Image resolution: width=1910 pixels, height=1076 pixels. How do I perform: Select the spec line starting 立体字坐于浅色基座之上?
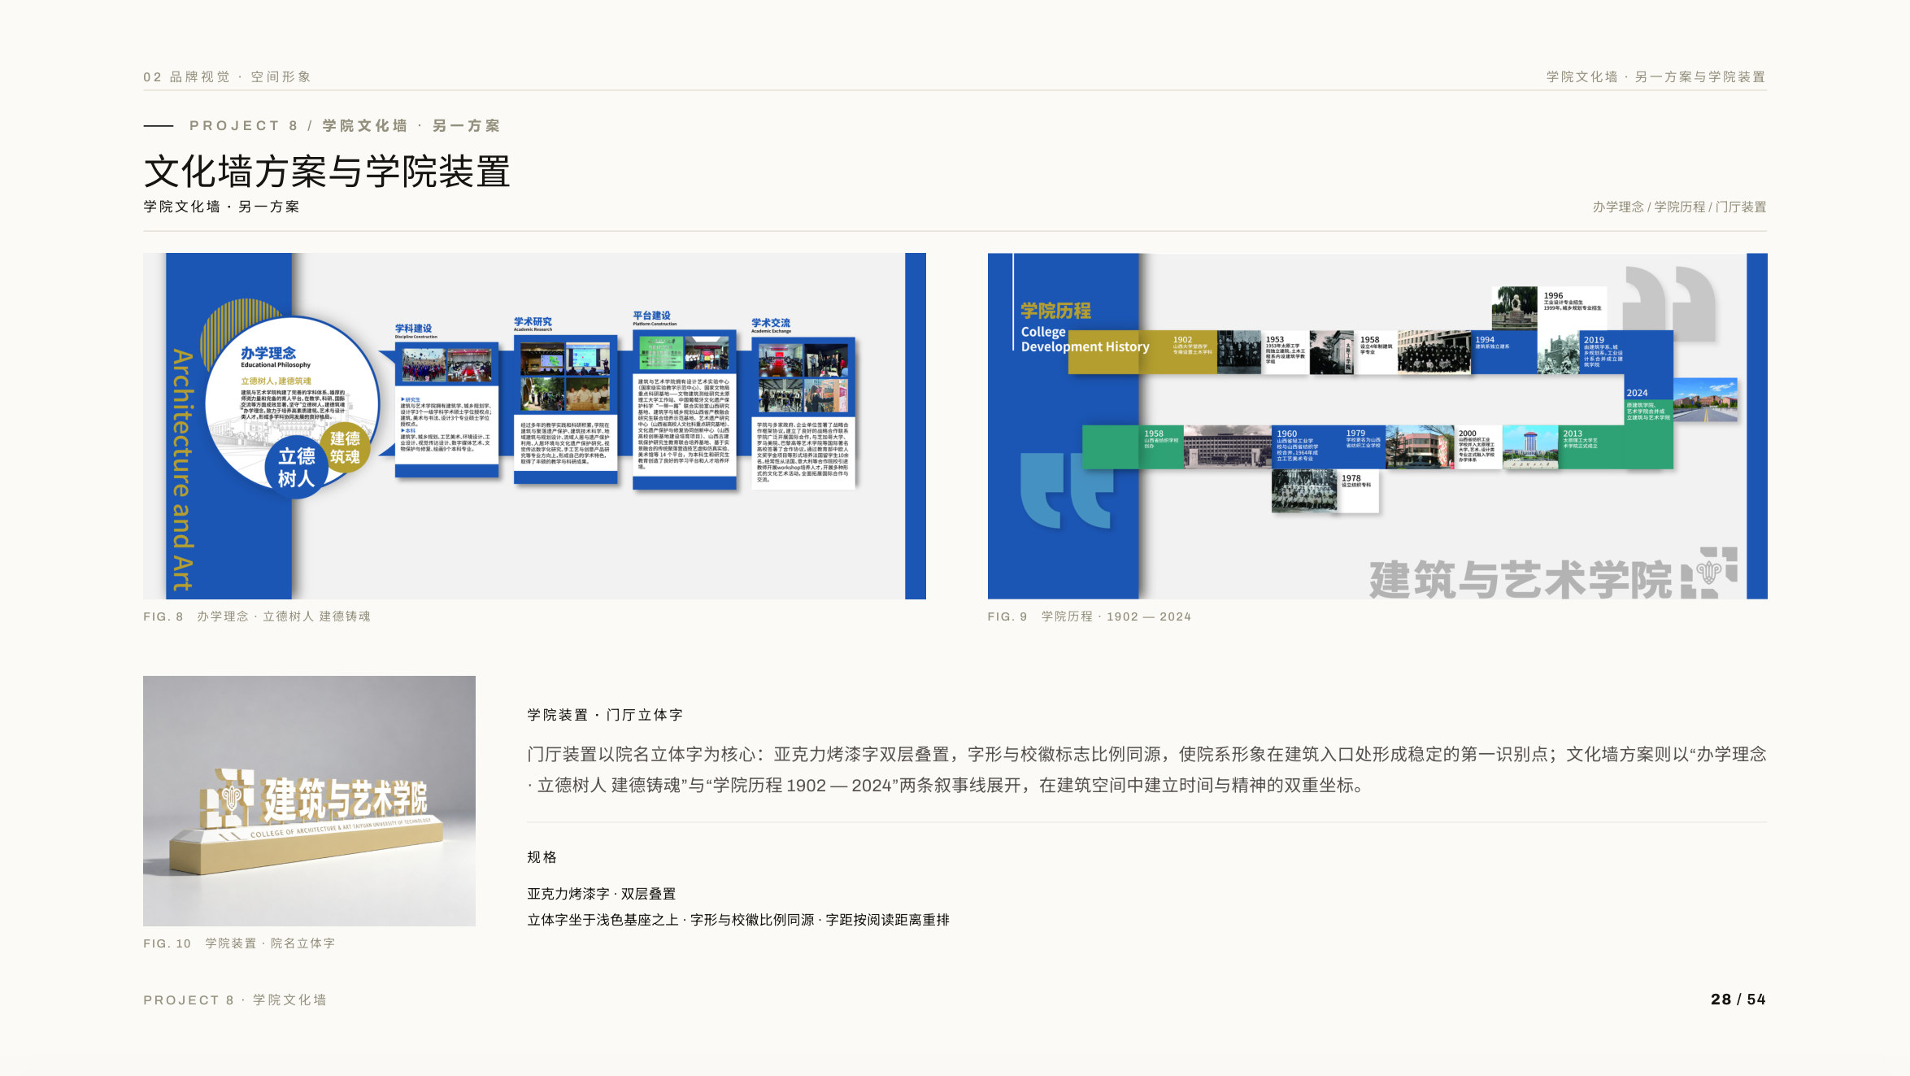click(x=738, y=920)
